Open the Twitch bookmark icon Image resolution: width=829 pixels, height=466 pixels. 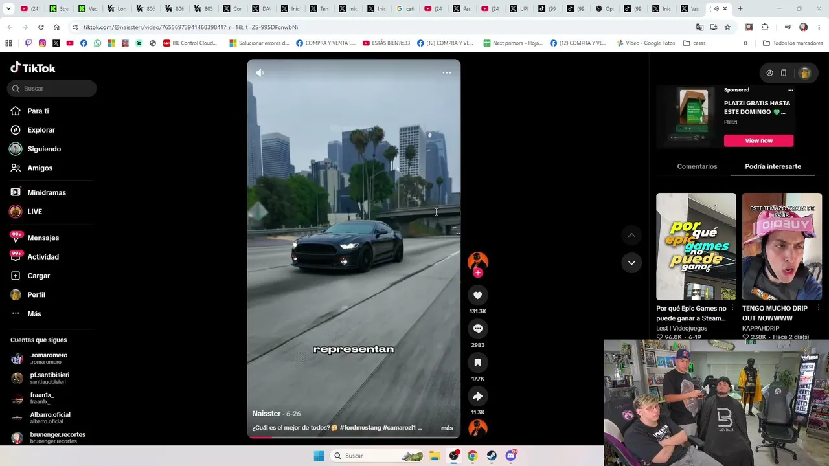pyautogui.click(x=28, y=43)
